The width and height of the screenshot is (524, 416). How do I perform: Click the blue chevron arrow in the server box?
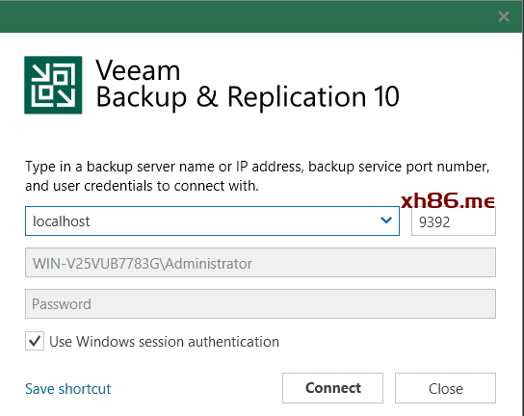tap(386, 221)
